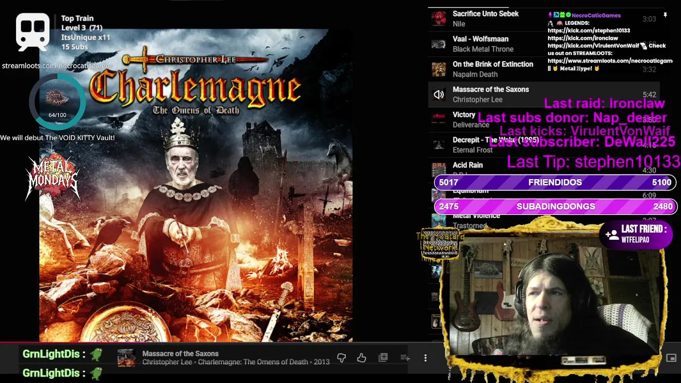This screenshot has width=681, height=383.
Task: Click the streamloots.com/necrocaticgames overlay text
Action: [57, 66]
